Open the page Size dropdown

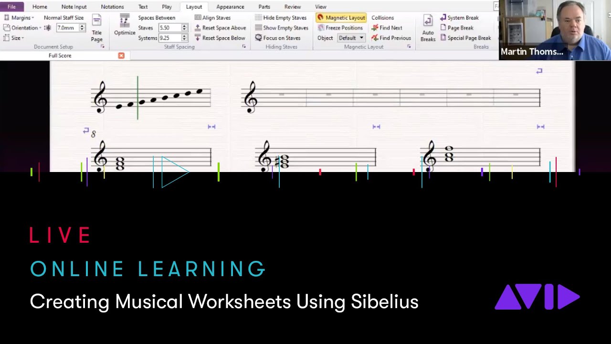[14, 38]
